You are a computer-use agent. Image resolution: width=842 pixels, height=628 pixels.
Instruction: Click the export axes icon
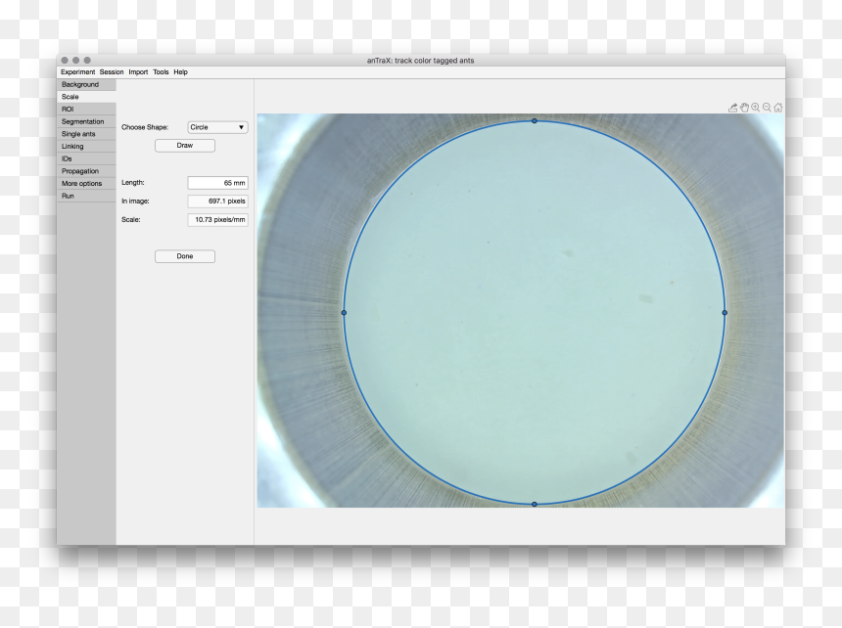[x=732, y=108]
